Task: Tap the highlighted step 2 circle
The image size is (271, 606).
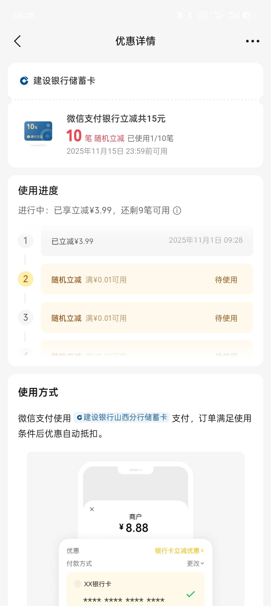Action: click(26, 279)
